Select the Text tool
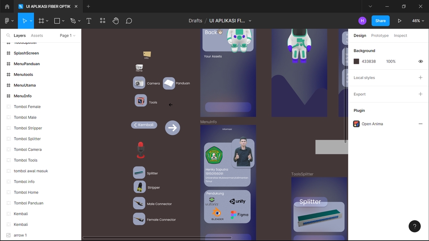This screenshot has height=241, width=429. (x=88, y=21)
